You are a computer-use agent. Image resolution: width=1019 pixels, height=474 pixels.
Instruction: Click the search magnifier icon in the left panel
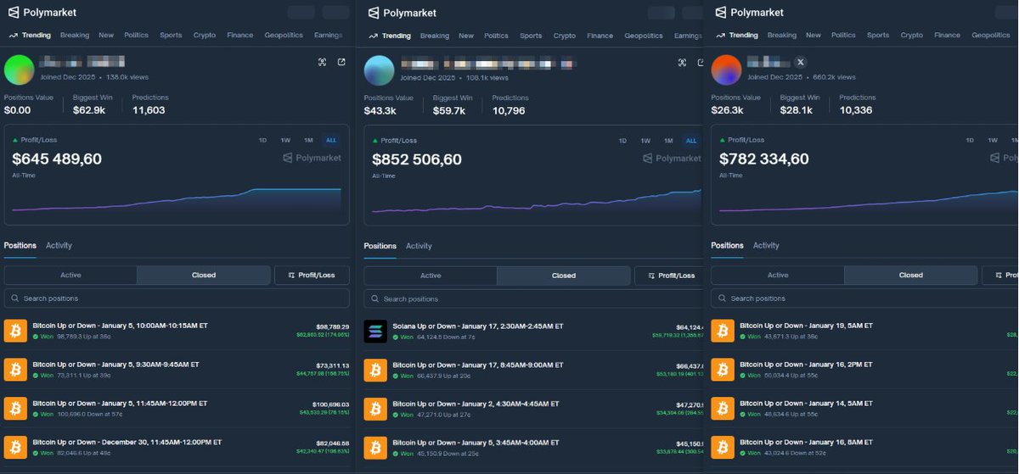tap(15, 298)
